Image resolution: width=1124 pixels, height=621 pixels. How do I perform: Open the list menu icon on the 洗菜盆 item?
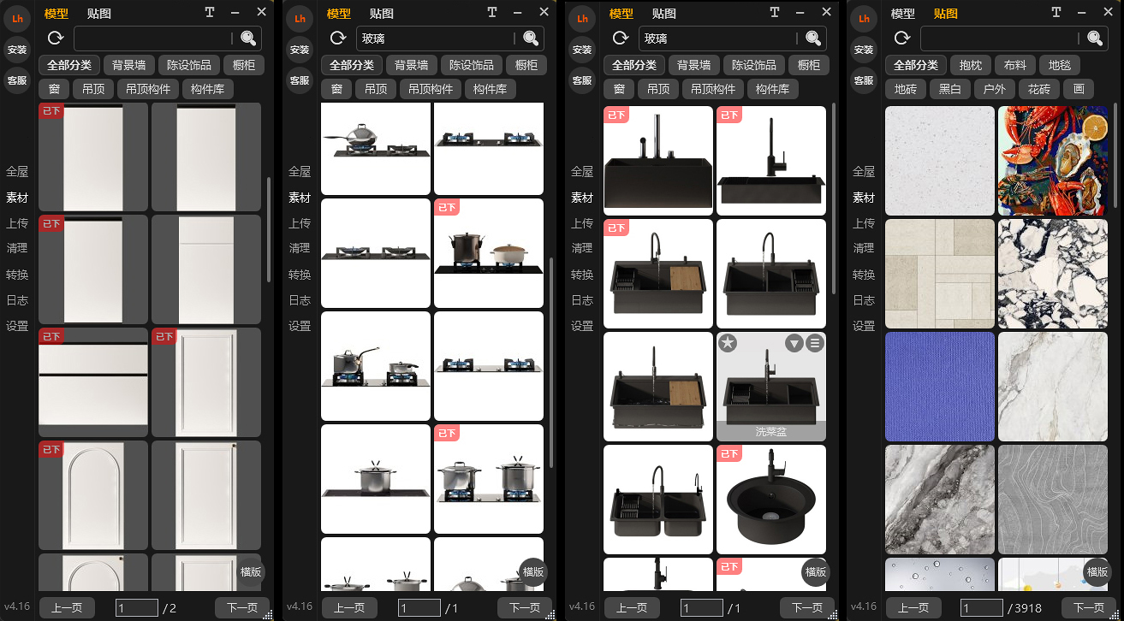[815, 343]
